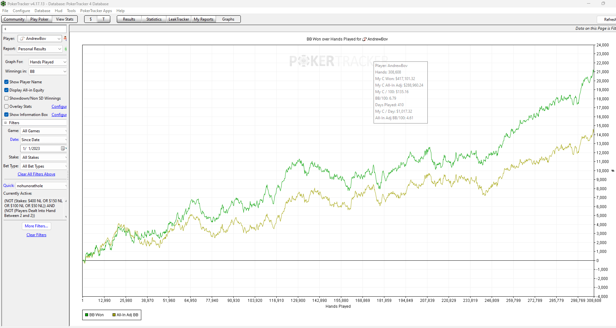Open the Bet Type filter dropdown
The width and height of the screenshot is (616, 328).
pyautogui.click(x=44, y=166)
